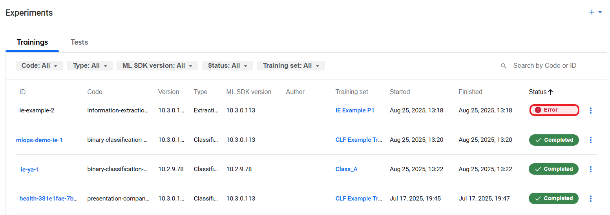Expand the Status: All filter
The height and width of the screenshot is (215, 610).
coord(228,66)
